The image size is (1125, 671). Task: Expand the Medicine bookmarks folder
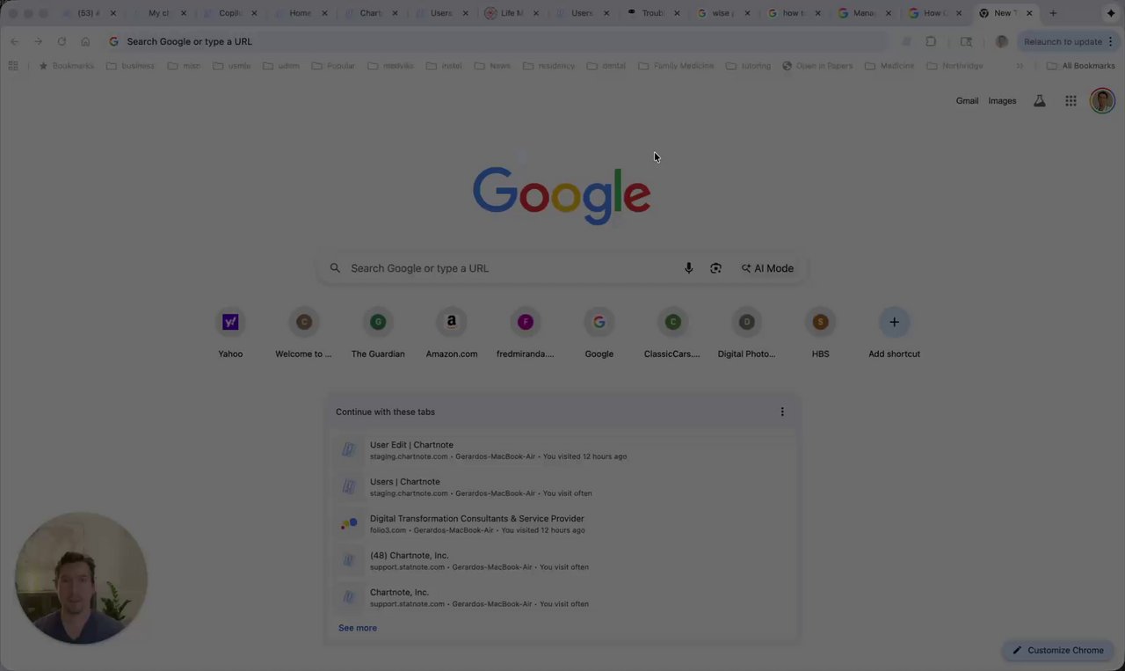889,66
